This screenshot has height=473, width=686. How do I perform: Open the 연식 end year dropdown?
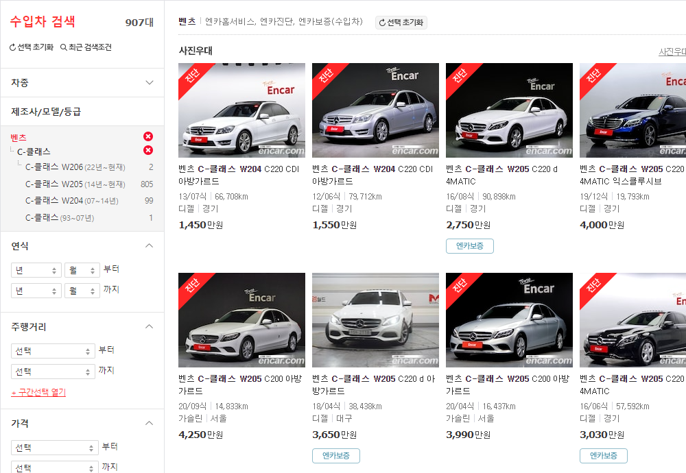36,291
